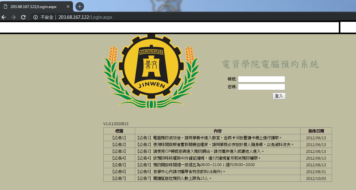Open the site info not-secure icon
Screen dimensions: 356x190
tap(36, 17)
